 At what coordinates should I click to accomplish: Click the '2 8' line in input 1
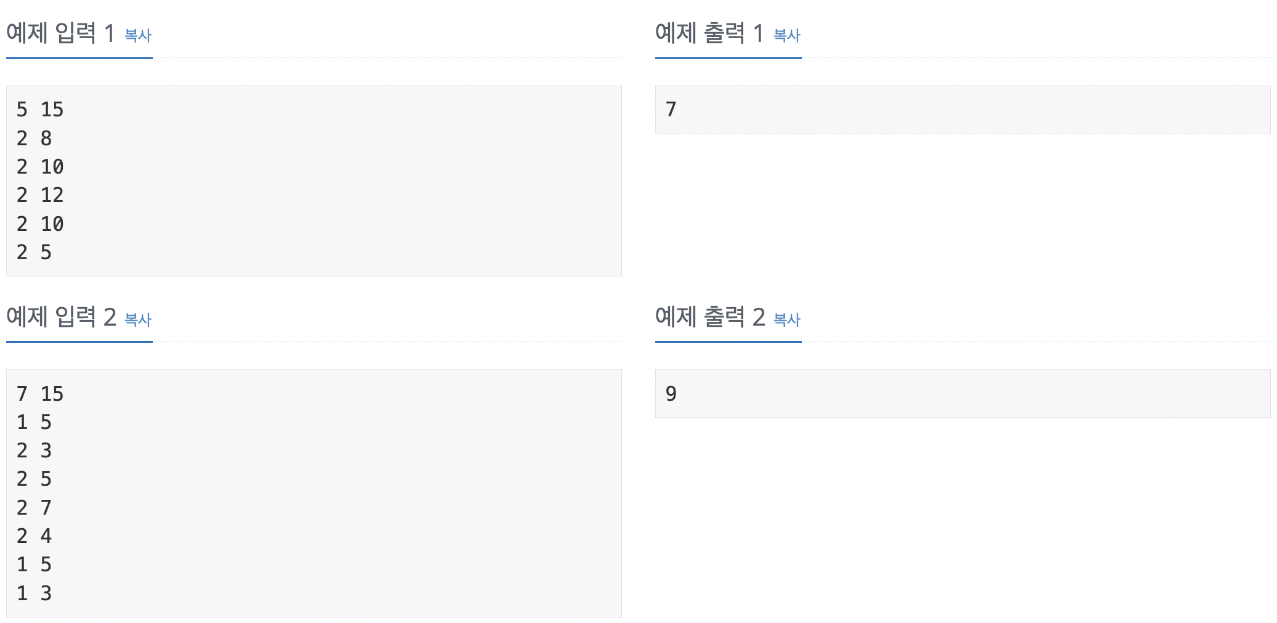34,139
